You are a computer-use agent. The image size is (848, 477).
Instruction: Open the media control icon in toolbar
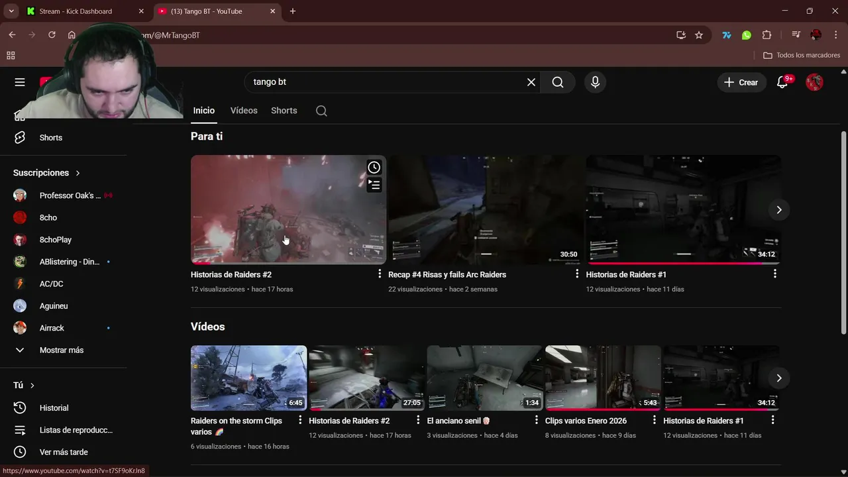coord(796,35)
